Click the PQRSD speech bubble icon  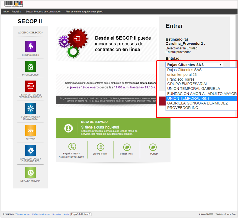[x=153, y=147]
